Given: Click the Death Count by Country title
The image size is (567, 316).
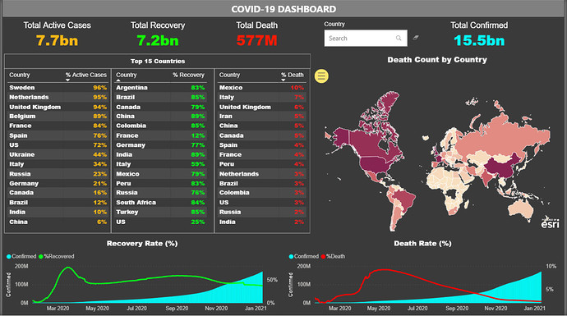Looking at the screenshot, I should 437,60.
